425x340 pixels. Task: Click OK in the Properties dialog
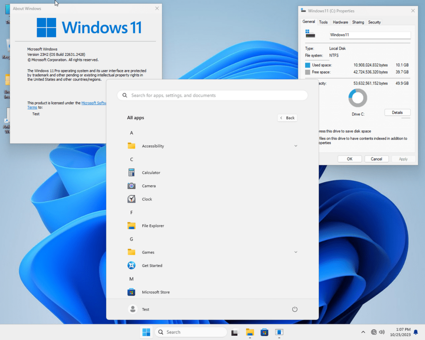click(x=349, y=159)
